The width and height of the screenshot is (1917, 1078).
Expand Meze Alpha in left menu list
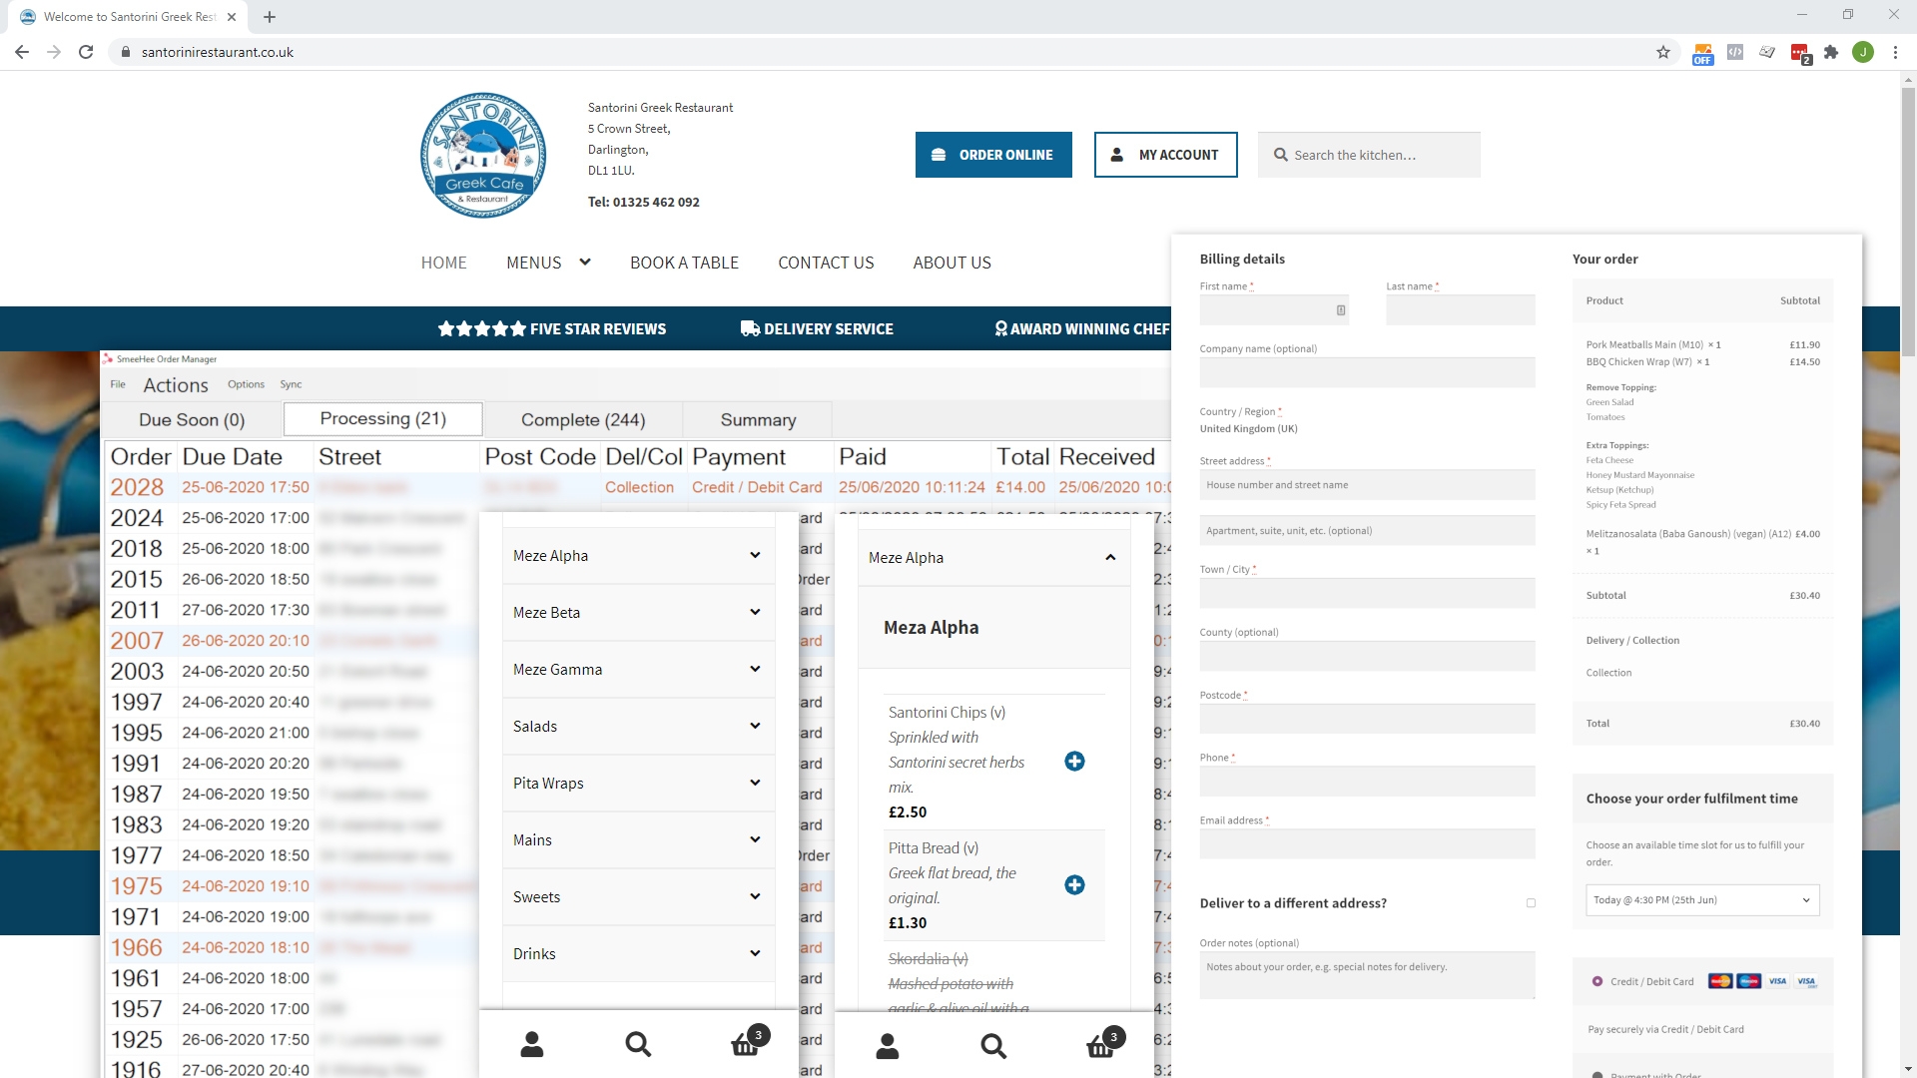638,556
